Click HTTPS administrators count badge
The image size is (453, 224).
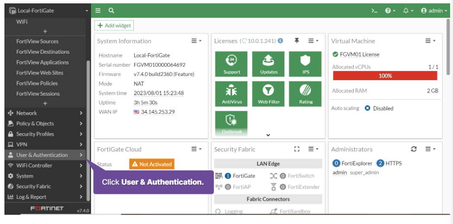381,163
